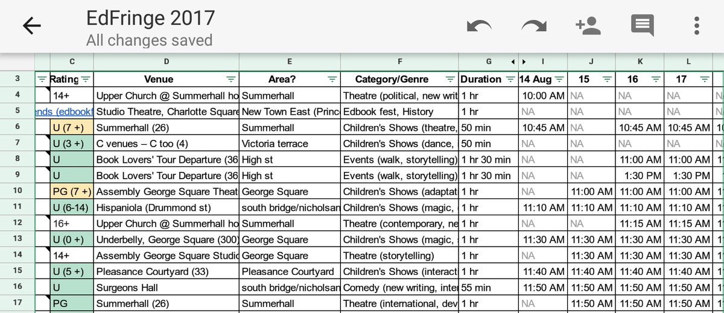Select column C header
Viewport: 724px width, 313px height.
72,62
